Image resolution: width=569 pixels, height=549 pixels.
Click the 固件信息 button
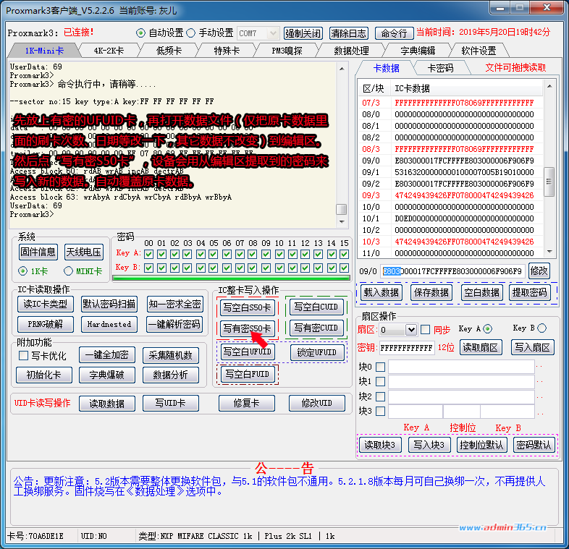point(38,252)
